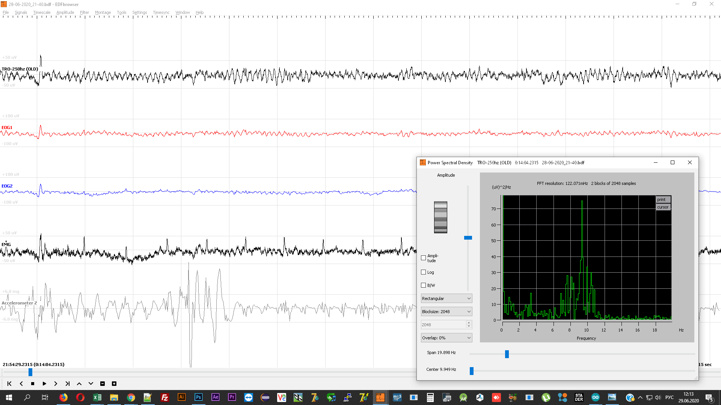Screen dimensions: 721x405
Task: Click the EDFbrowser icon on the taskbar
Action: 380,397
